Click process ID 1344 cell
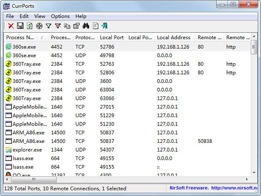This screenshot has height=196, width=261. (57, 150)
